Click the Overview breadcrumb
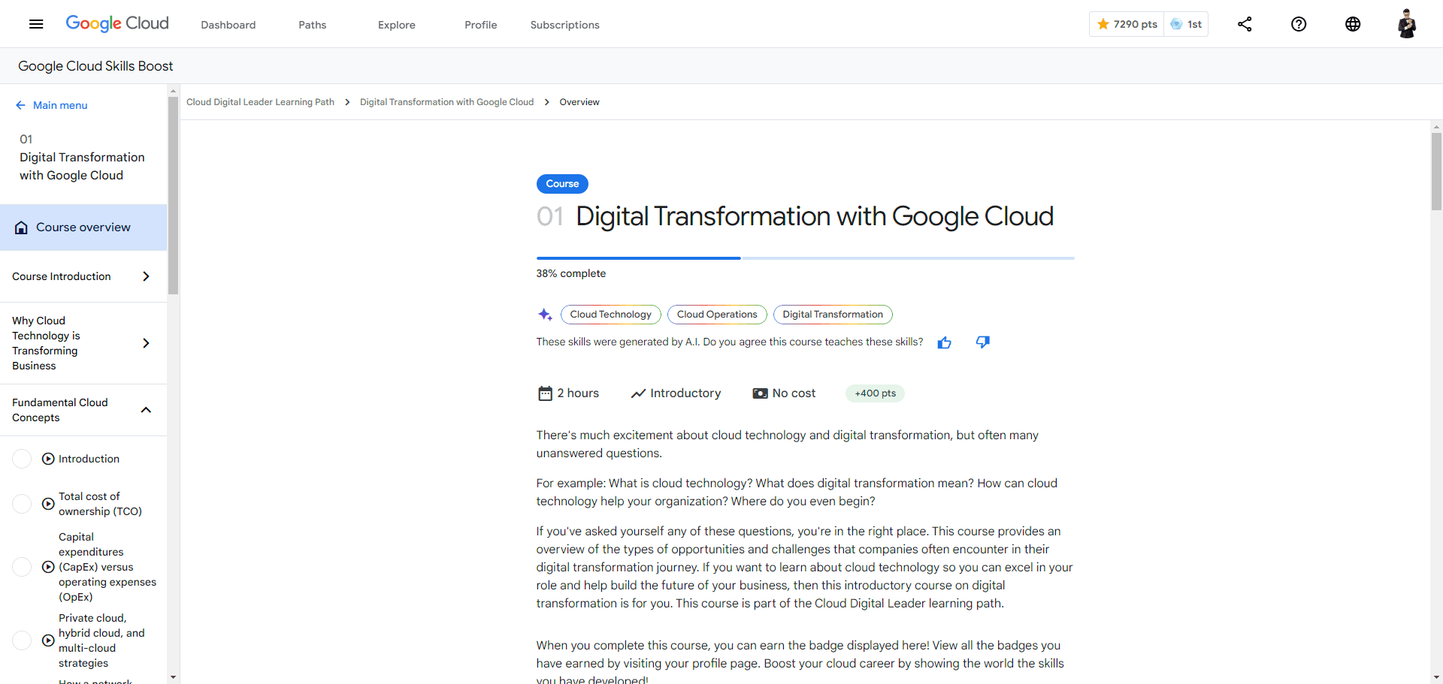The image size is (1443, 684). (579, 102)
